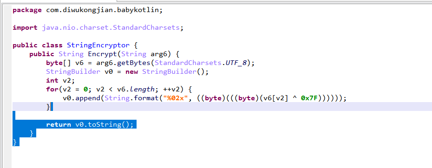Select the StringEncryptor class name
Image resolution: width=432 pixels, height=168 pixels.
pyautogui.click(x=98, y=45)
